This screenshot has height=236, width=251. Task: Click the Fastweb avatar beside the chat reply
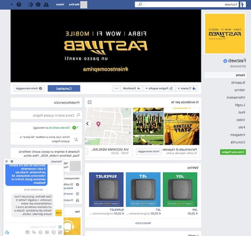point(58,213)
